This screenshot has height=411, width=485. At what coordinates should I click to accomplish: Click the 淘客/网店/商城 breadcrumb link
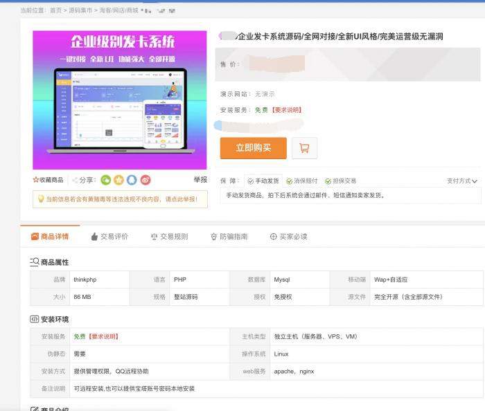pos(118,10)
